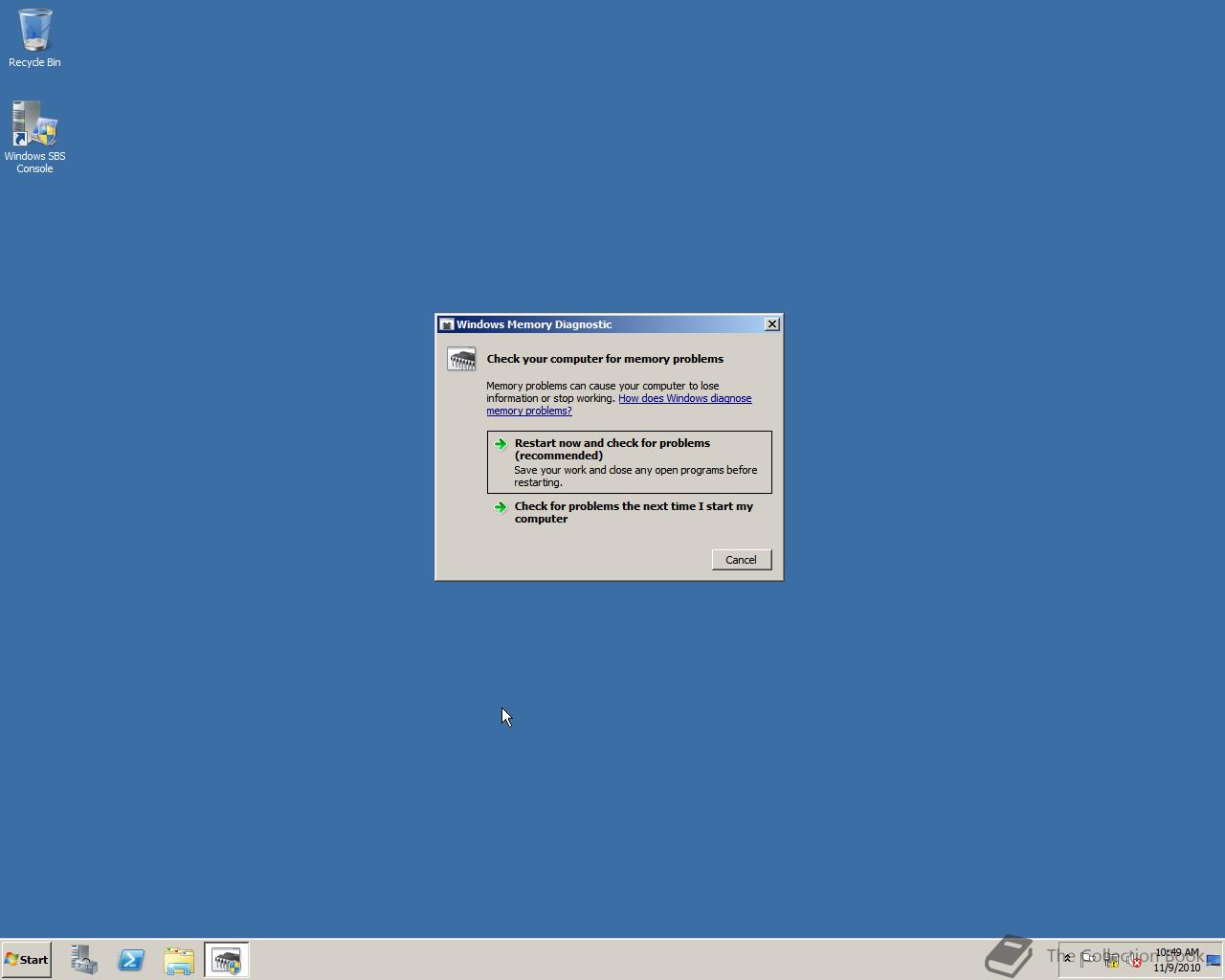Show hidden tray icons

1068,959
